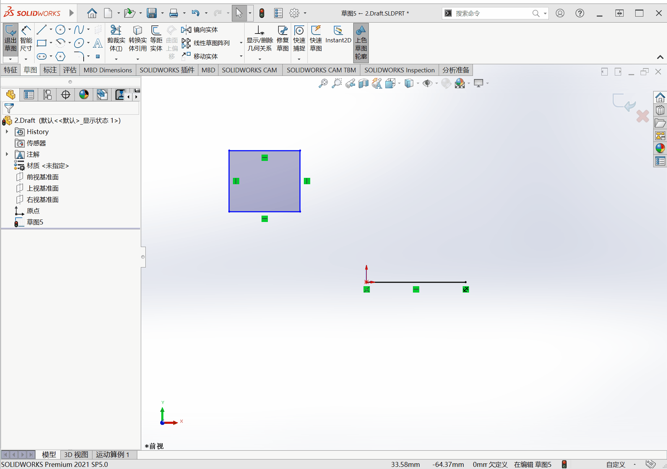Open the DisplayManager color-ball tab
Viewport: 667px width, 469px height.
pos(84,95)
